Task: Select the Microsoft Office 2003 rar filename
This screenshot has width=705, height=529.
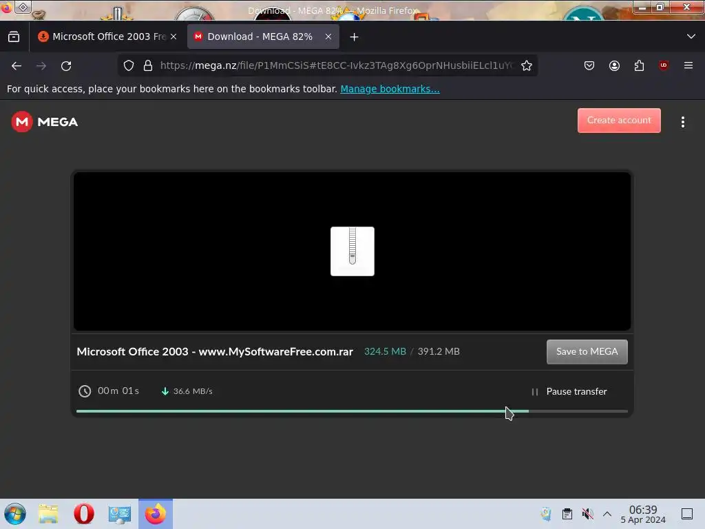Action: (x=215, y=352)
